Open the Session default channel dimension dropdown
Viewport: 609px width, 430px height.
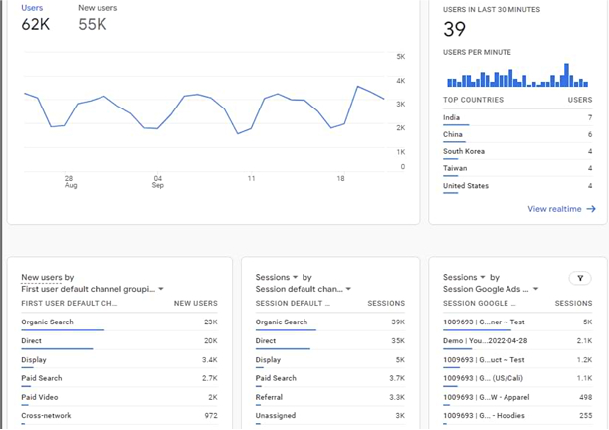[347, 289]
